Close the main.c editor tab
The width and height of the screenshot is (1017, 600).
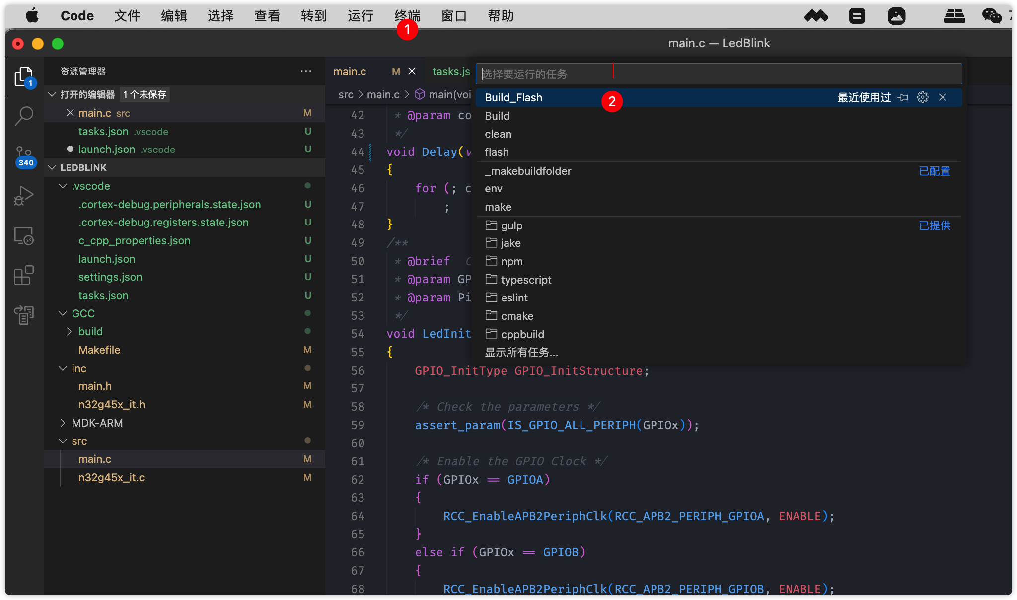(x=412, y=71)
